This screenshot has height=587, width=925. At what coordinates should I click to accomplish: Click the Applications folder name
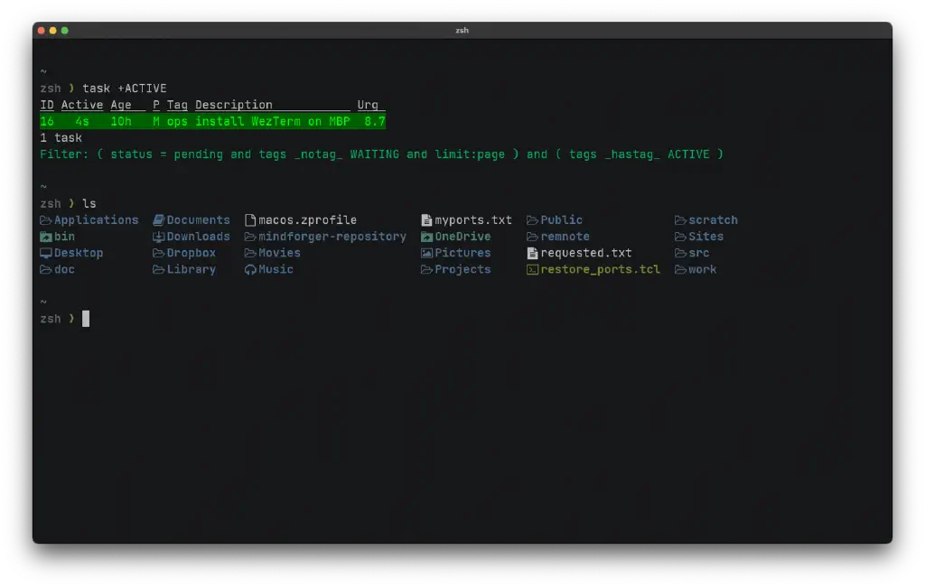pos(96,220)
